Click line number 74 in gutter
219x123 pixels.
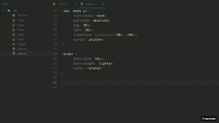pos(55,25)
